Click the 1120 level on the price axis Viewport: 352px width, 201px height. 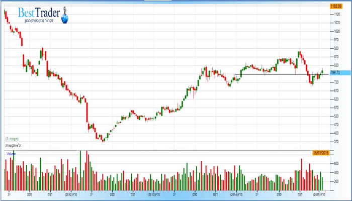[x=336, y=15]
